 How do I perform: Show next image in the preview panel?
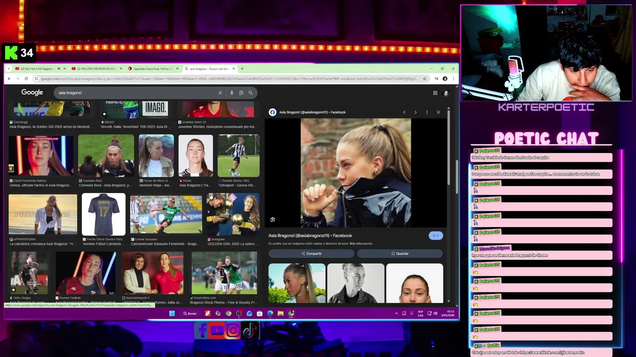[x=415, y=112]
